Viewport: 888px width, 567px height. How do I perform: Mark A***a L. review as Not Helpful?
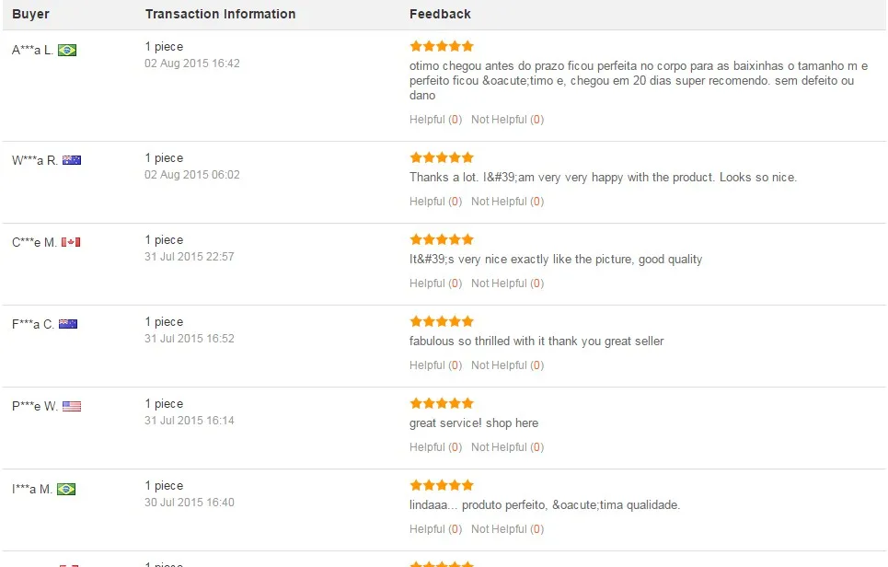pyautogui.click(x=507, y=120)
